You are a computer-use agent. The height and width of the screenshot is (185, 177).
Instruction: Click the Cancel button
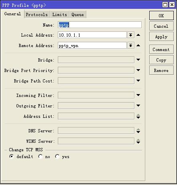161,26
